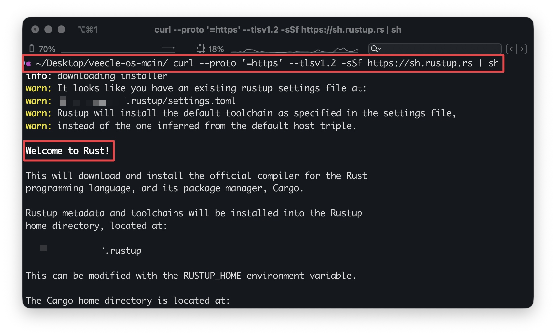Click the ⌥⌘1 shortcut indicator
556x336 pixels.
click(x=88, y=30)
